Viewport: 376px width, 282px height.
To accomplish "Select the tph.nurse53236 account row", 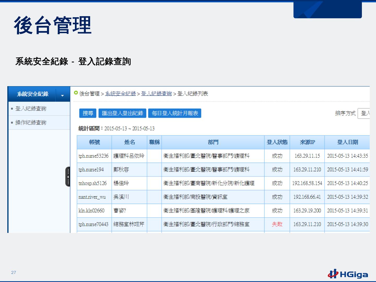I will coord(93,156).
